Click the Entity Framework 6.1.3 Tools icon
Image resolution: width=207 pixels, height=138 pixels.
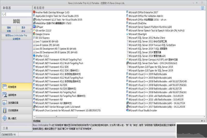click(34, 19)
